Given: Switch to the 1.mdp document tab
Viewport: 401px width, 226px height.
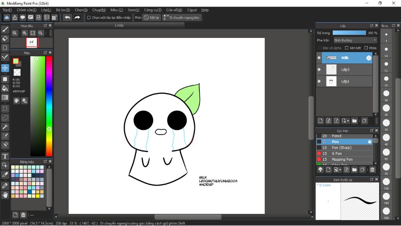Looking at the screenshot, I should [x=119, y=25].
